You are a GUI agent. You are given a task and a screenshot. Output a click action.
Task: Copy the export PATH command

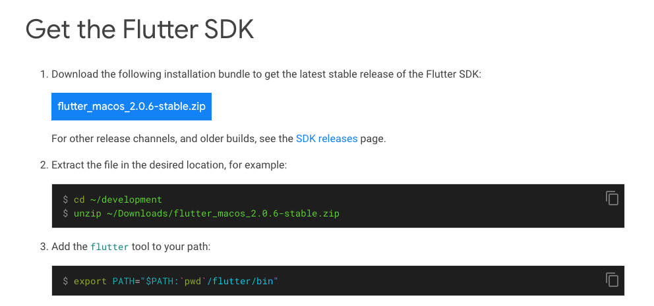coord(612,280)
